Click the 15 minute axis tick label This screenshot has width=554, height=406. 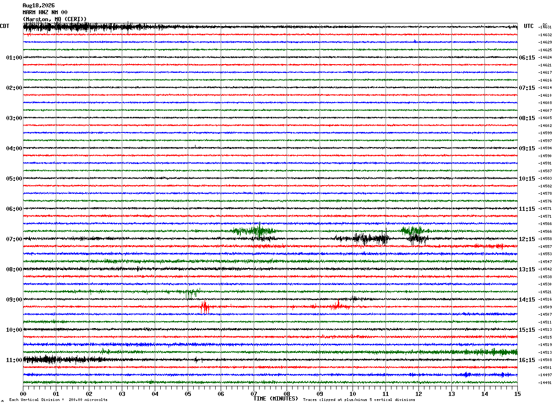517,393
